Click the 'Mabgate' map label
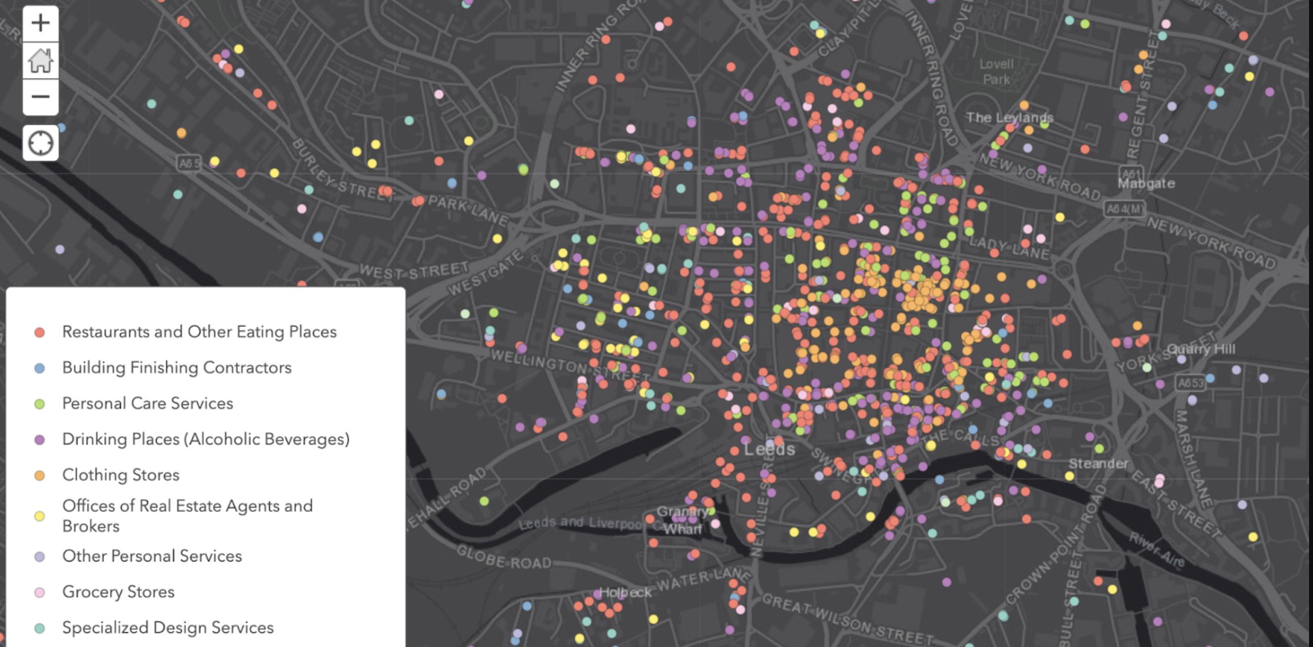Screen dimensions: 1313x647 coord(1146,183)
